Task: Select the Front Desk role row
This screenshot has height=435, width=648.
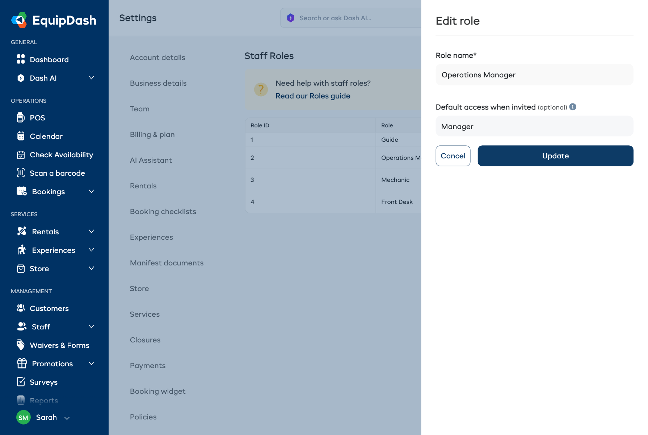Action: [x=333, y=202]
